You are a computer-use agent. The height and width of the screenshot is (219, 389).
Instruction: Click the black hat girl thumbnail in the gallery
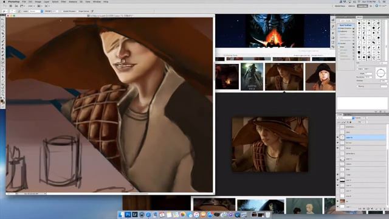click(320, 77)
